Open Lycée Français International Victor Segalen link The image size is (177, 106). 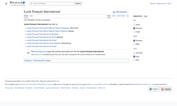pyautogui.click(x=44, y=43)
